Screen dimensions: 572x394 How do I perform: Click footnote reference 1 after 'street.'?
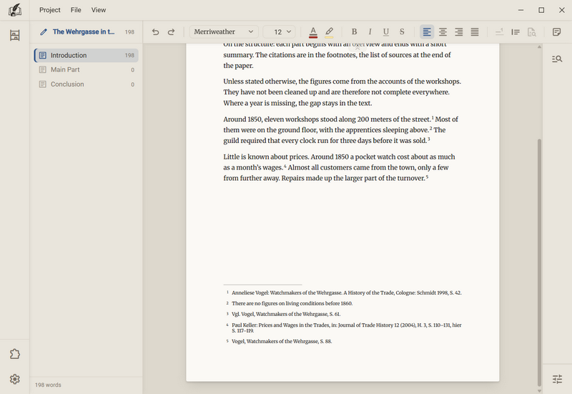433,117
